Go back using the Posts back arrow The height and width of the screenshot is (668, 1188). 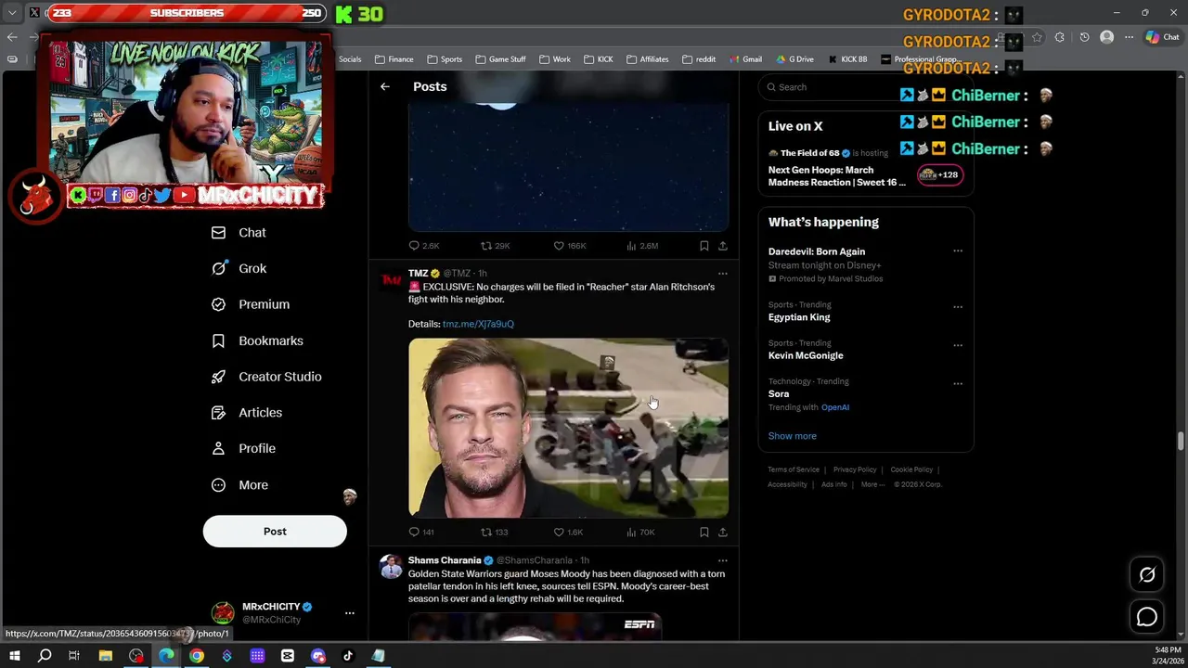coord(384,86)
